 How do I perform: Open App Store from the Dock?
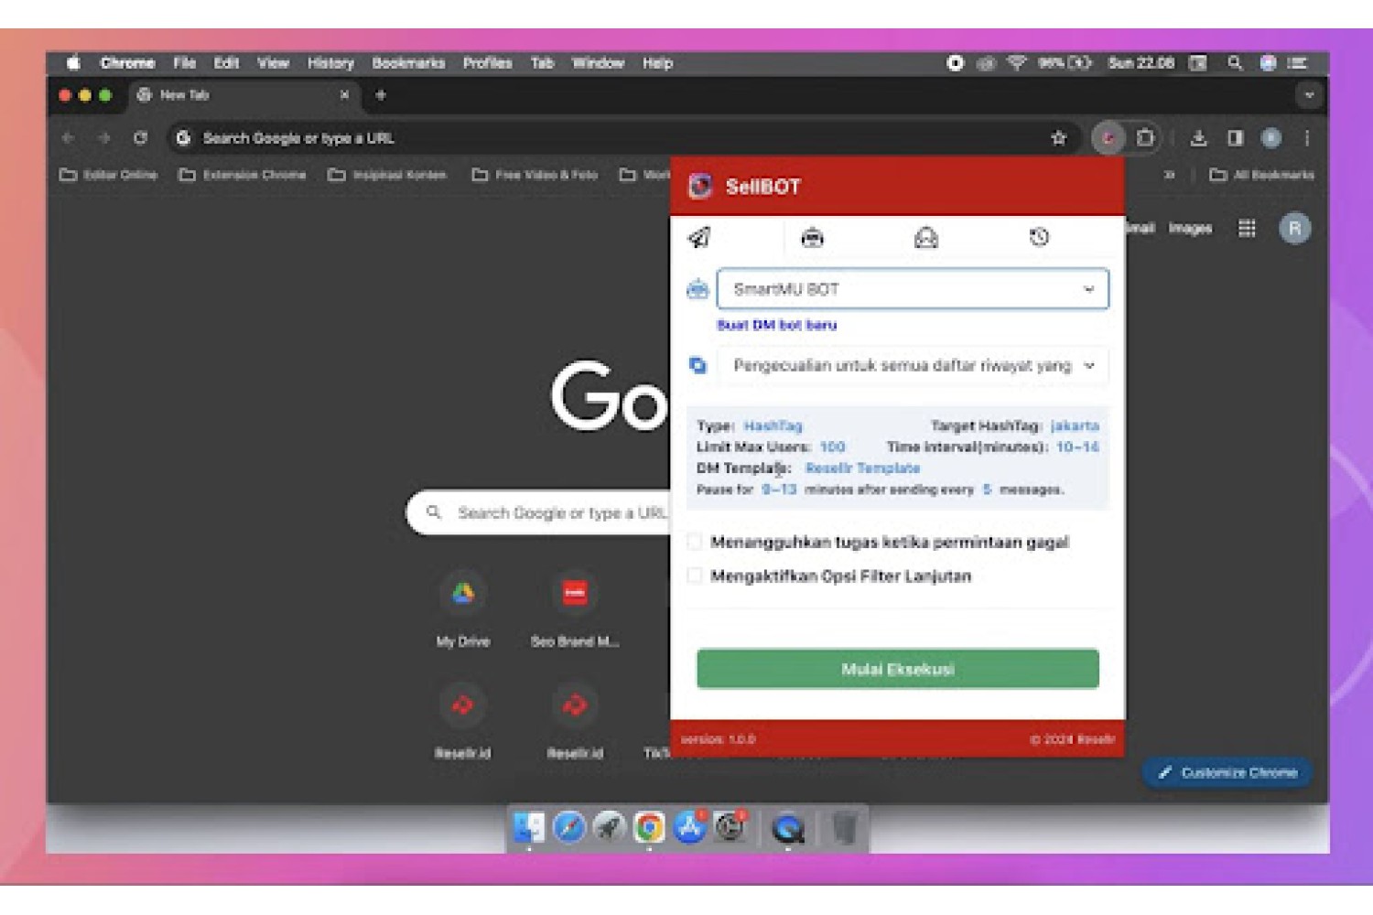tap(689, 828)
